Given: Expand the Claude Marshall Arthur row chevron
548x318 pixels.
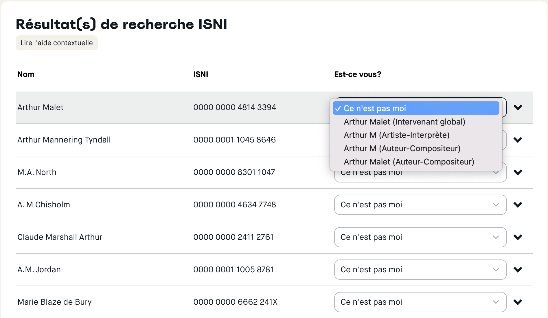Looking at the screenshot, I should [x=518, y=237].
